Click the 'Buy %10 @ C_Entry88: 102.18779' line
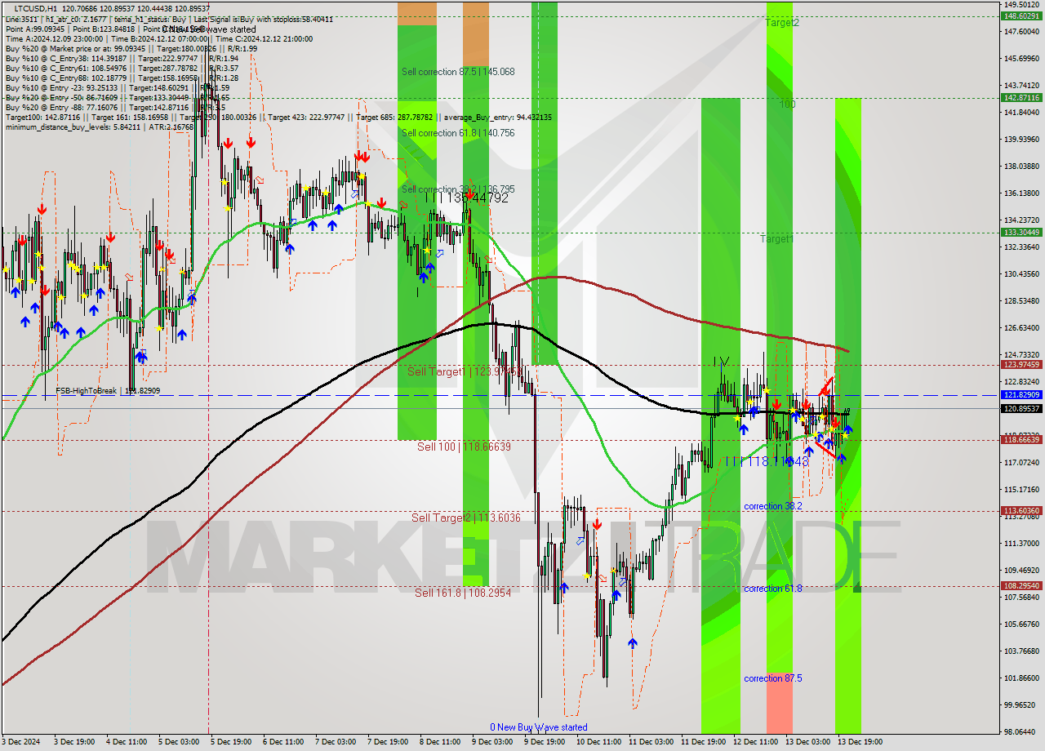The image size is (1045, 751). tap(122, 78)
